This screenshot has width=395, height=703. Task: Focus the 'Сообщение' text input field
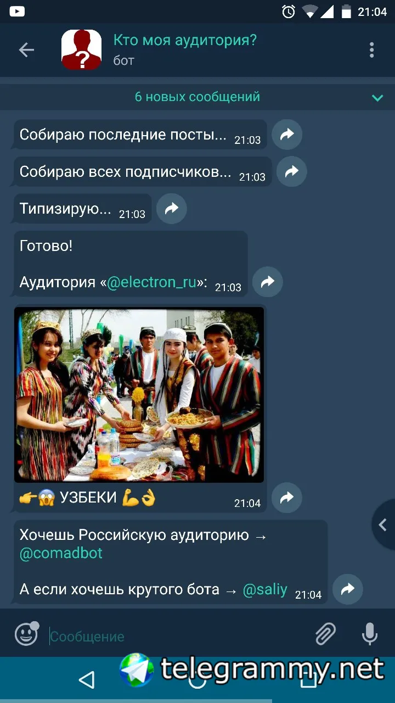click(178, 637)
